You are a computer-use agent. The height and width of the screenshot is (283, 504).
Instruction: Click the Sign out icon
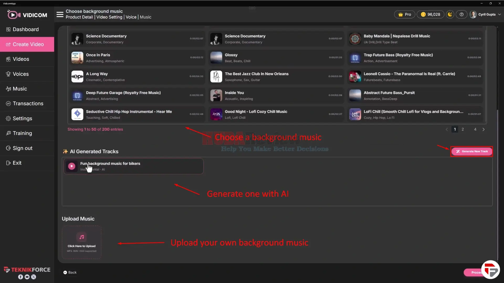pyautogui.click(x=8, y=148)
